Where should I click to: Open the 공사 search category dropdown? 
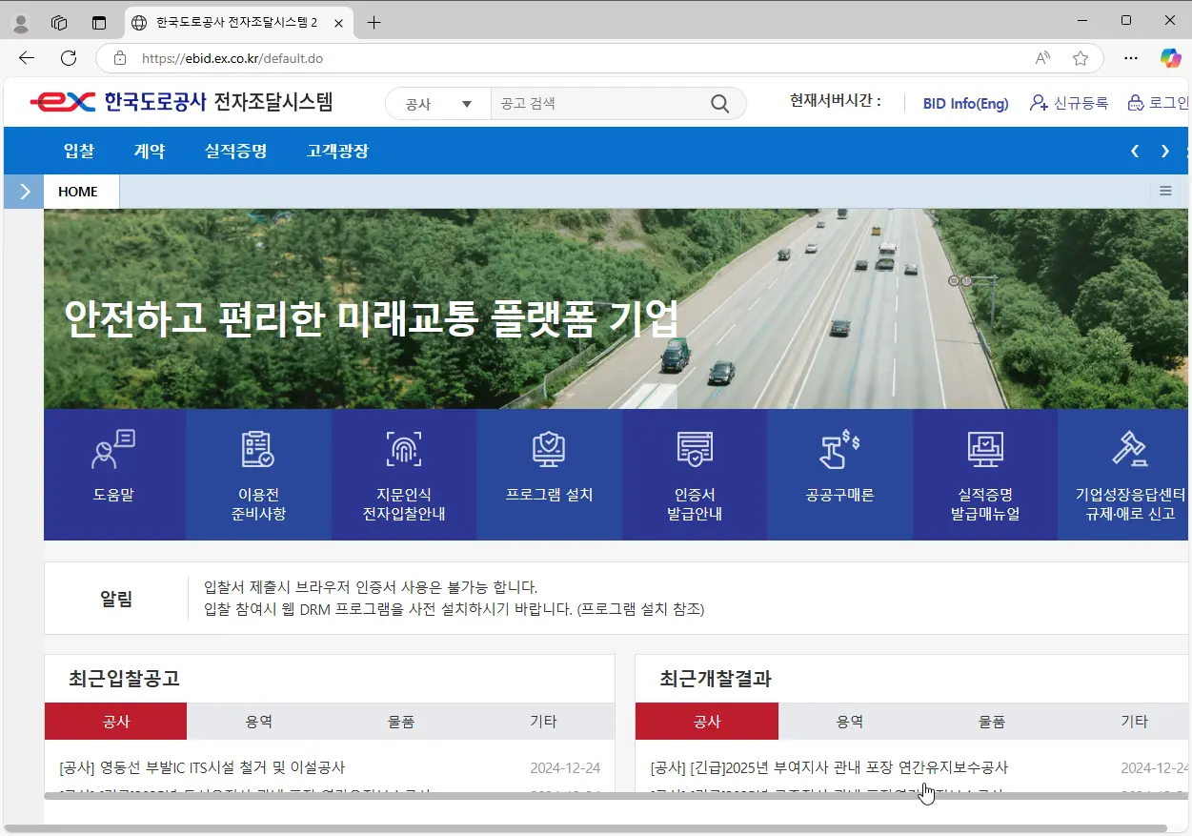436,103
